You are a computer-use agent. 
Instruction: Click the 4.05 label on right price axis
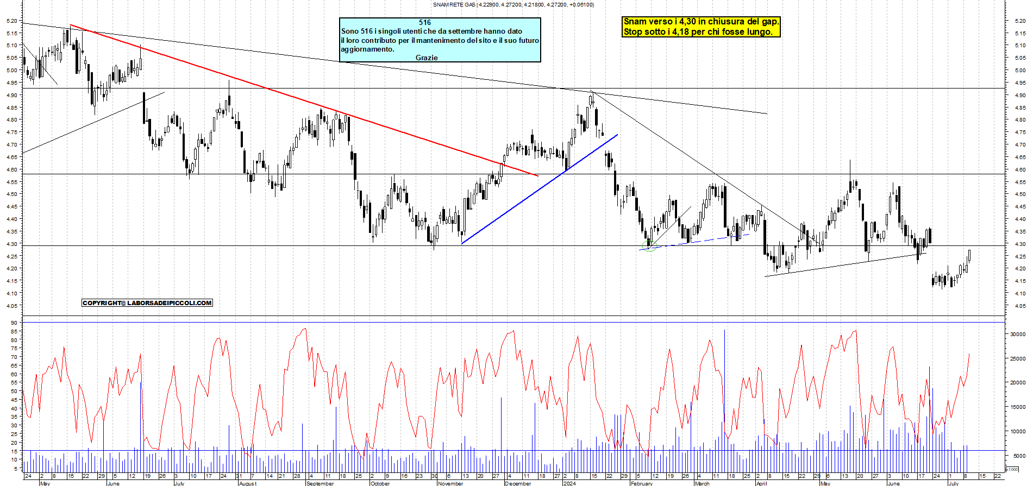tap(1020, 306)
